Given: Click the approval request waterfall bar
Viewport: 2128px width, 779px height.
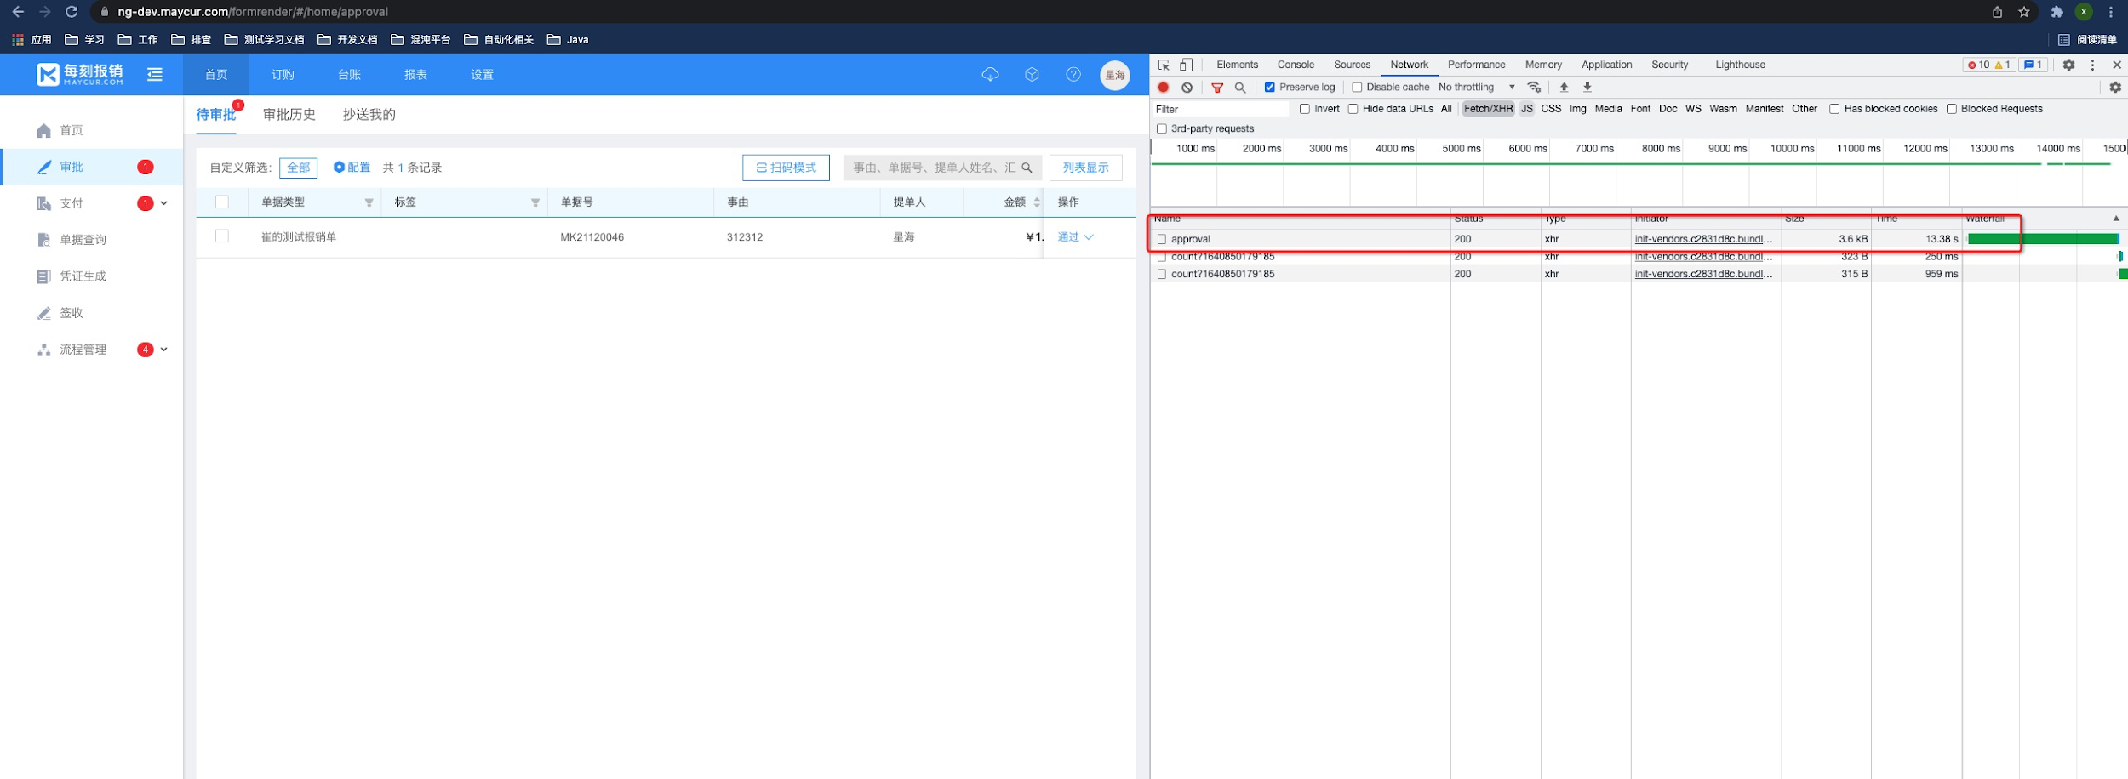Looking at the screenshot, I should click(2042, 239).
